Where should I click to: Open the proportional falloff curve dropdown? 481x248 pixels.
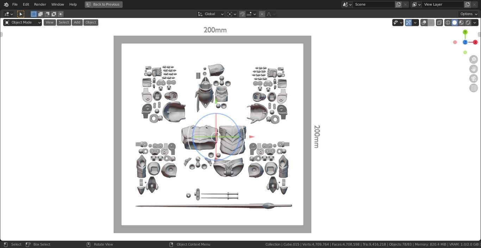(271, 14)
